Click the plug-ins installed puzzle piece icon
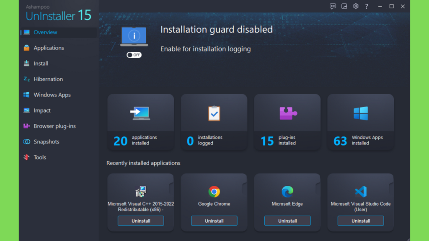This screenshot has height=241, width=429. [x=288, y=113]
